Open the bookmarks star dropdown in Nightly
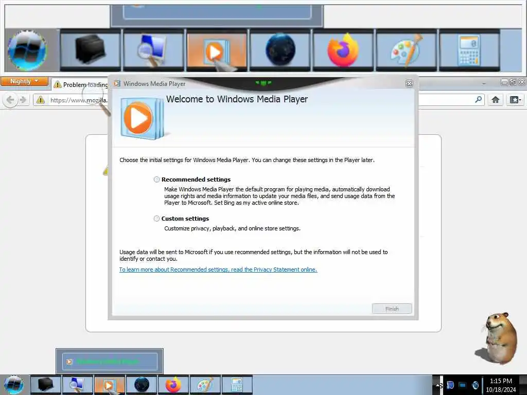The width and height of the screenshot is (527, 395). [515, 100]
